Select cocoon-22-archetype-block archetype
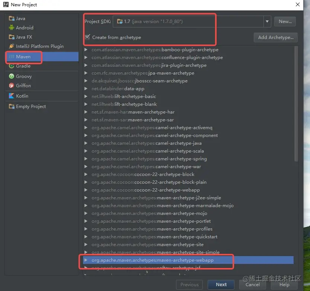Screen dimensions: 310x291 tap(188, 174)
